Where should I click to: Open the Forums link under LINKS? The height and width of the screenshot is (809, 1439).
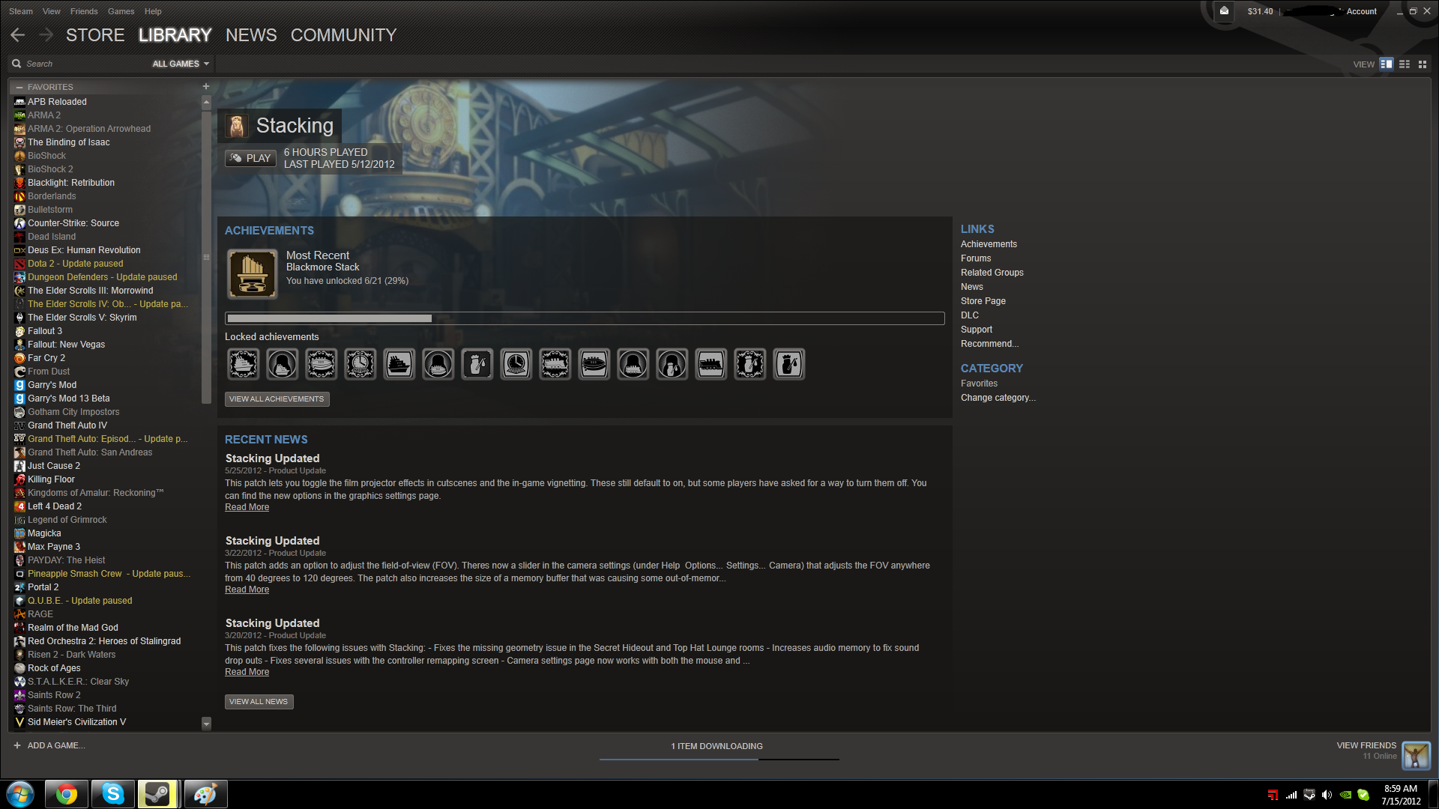click(975, 258)
